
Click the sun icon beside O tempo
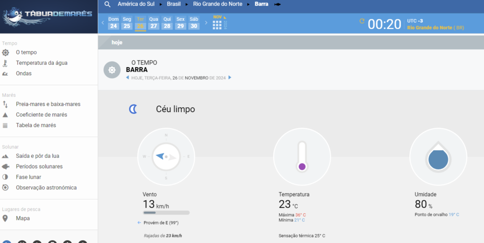tap(5, 52)
